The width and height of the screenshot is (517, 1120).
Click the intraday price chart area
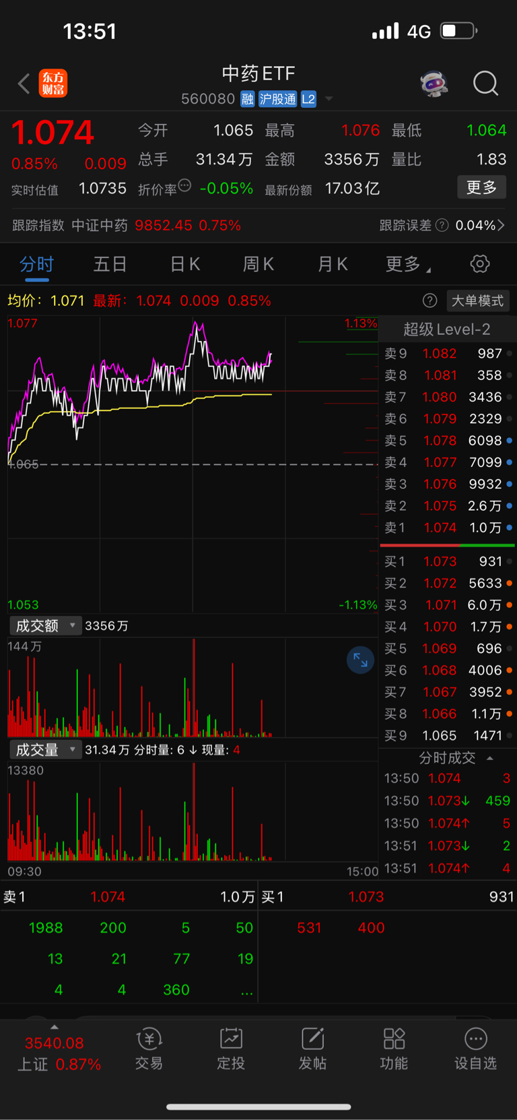193,464
